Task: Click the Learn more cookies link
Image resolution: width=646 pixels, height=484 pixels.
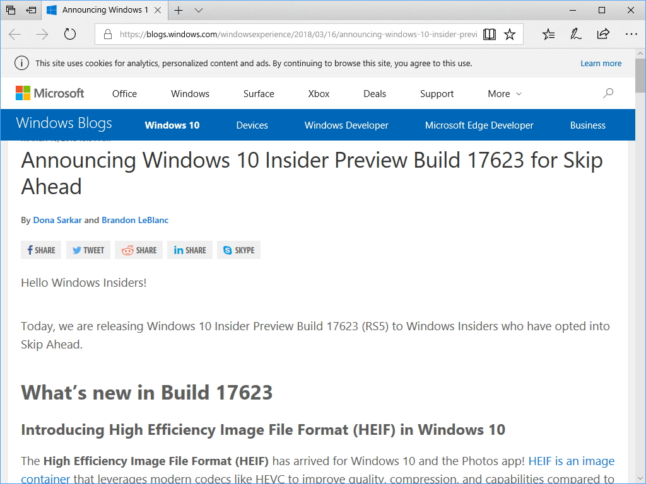Action: point(601,63)
